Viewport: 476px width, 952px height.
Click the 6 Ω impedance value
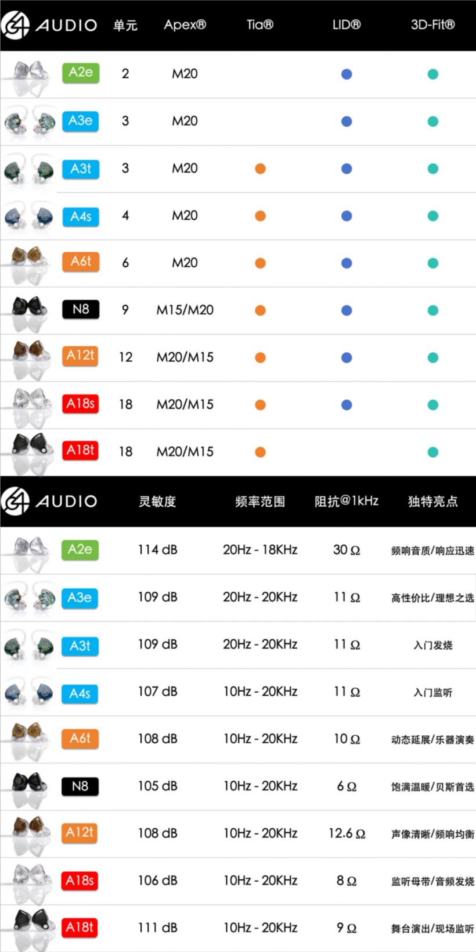click(347, 786)
